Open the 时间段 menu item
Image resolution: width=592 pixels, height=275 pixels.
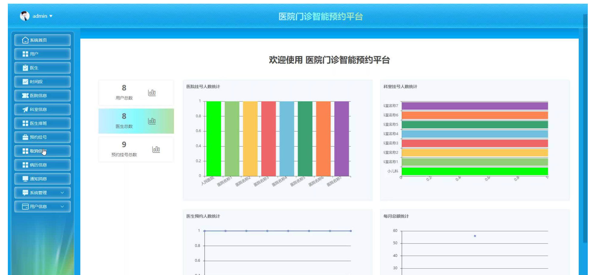click(x=43, y=82)
